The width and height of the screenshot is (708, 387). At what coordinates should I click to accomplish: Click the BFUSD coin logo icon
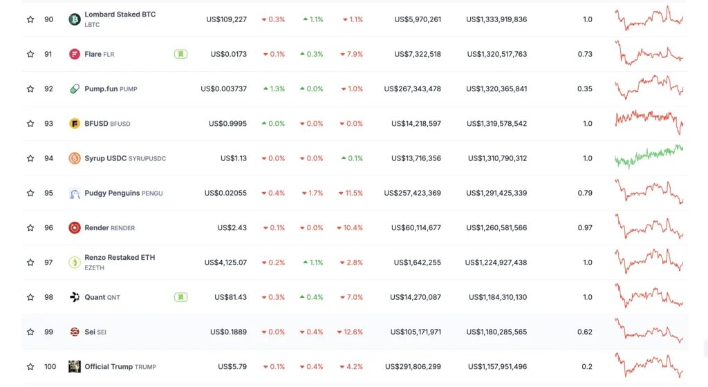coord(75,124)
